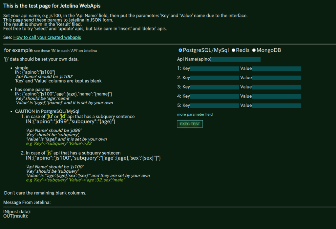Click the 'Message From Jetelina:' label

pos(27,202)
